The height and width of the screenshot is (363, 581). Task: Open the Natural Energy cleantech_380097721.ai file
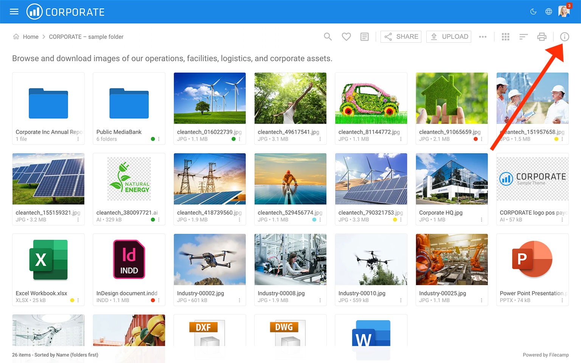[129, 179]
